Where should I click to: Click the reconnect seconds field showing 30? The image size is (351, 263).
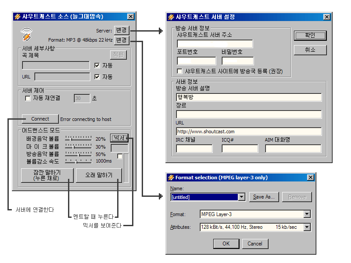(82, 98)
